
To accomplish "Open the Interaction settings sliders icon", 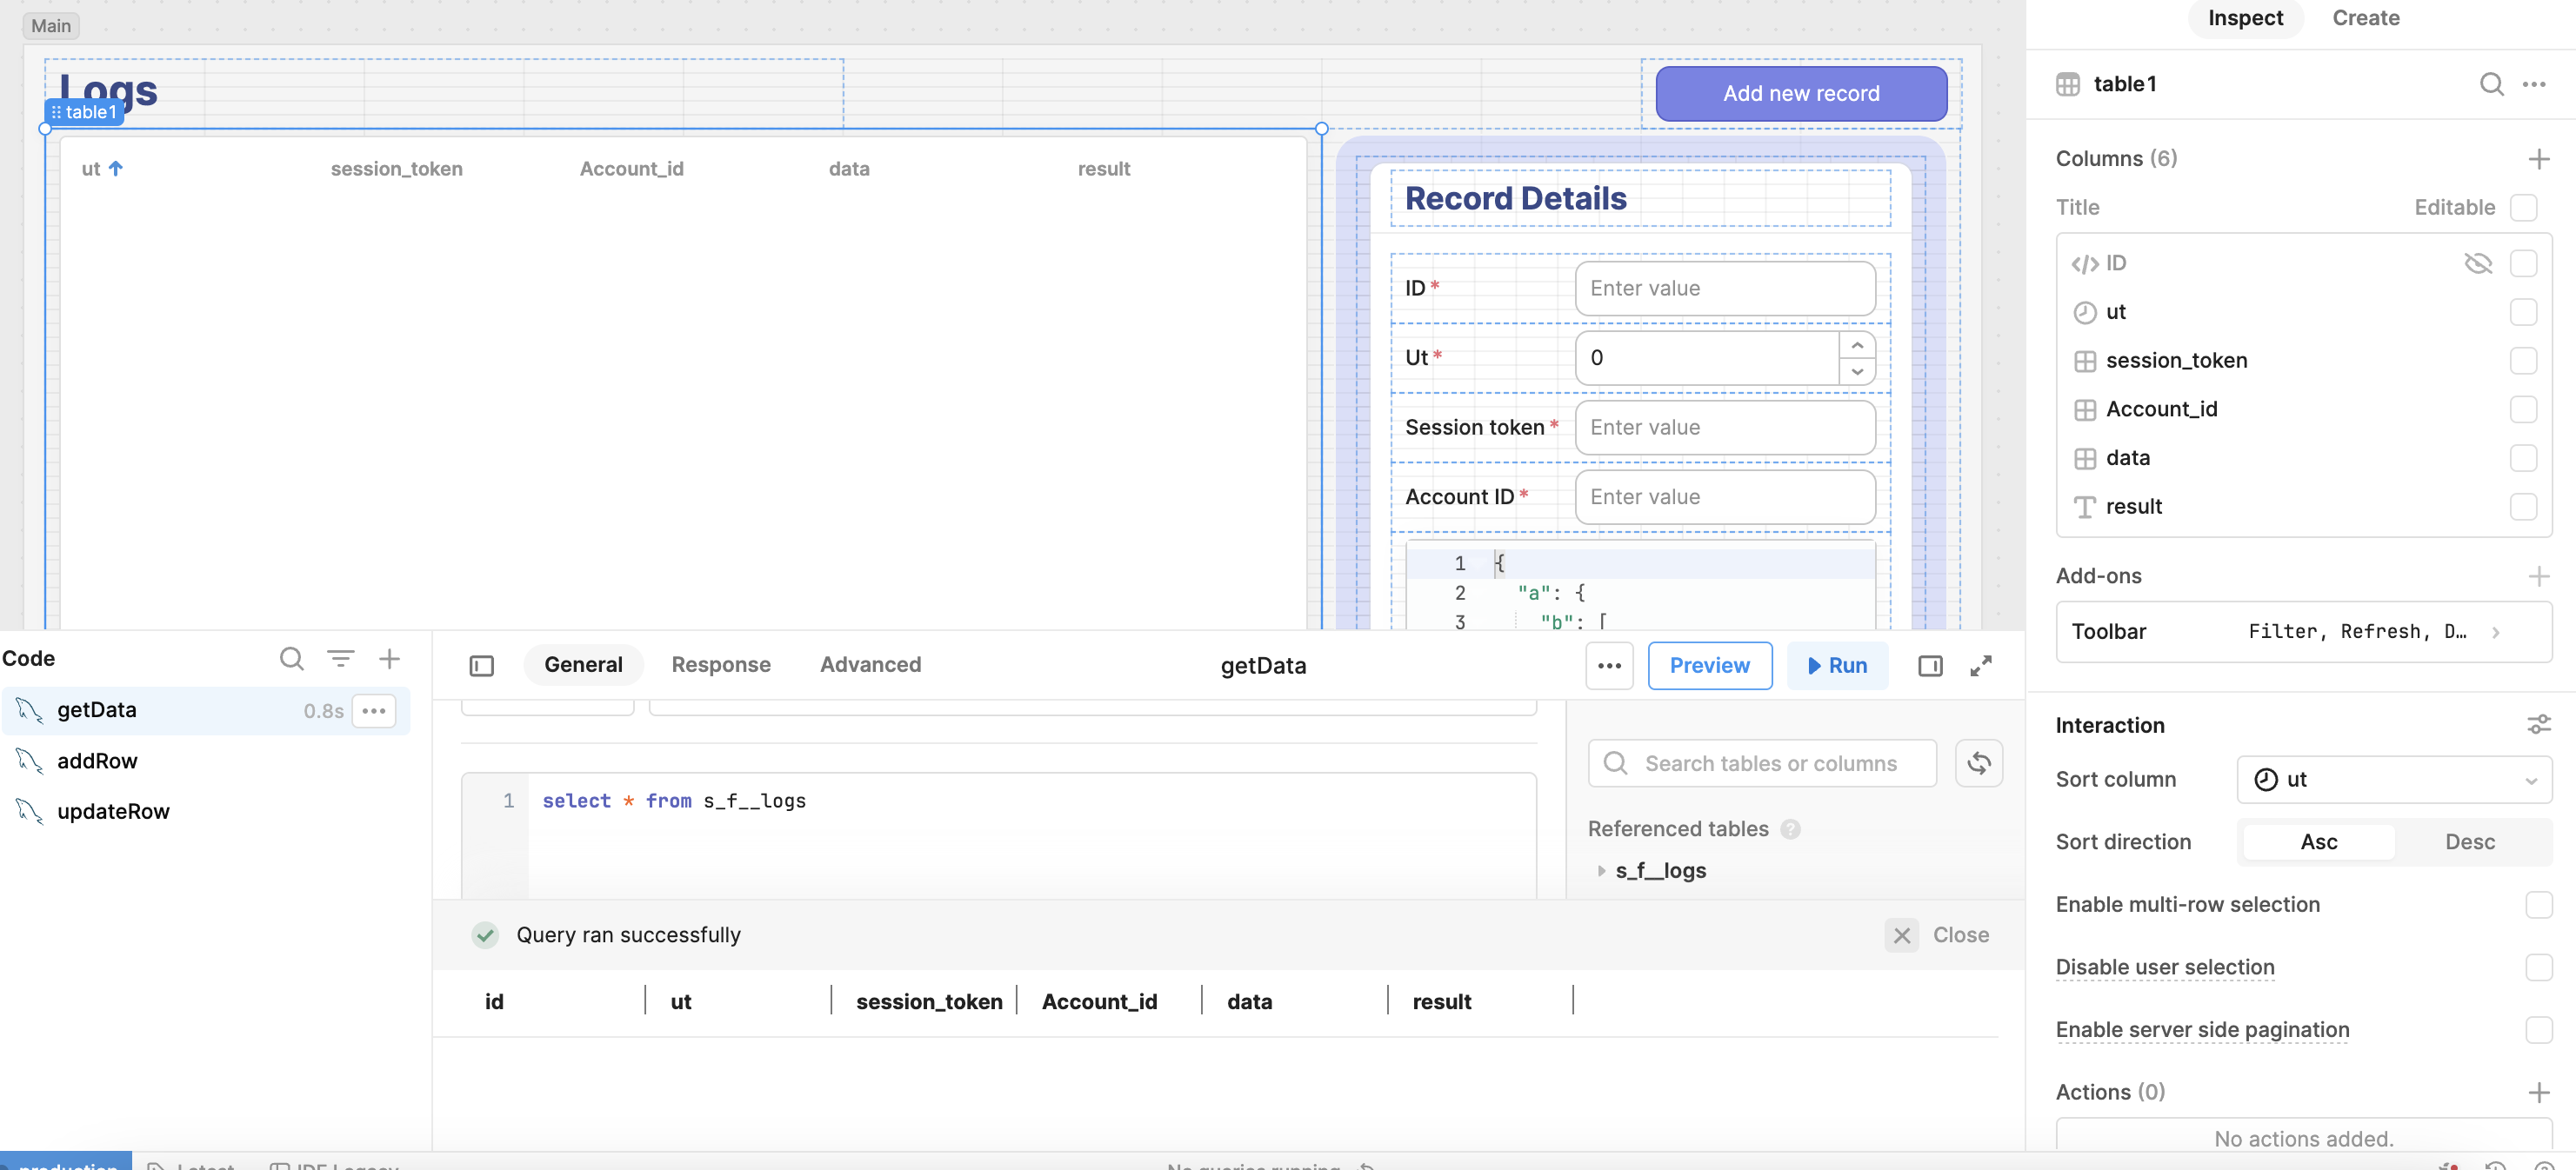I will point(2538,724).
